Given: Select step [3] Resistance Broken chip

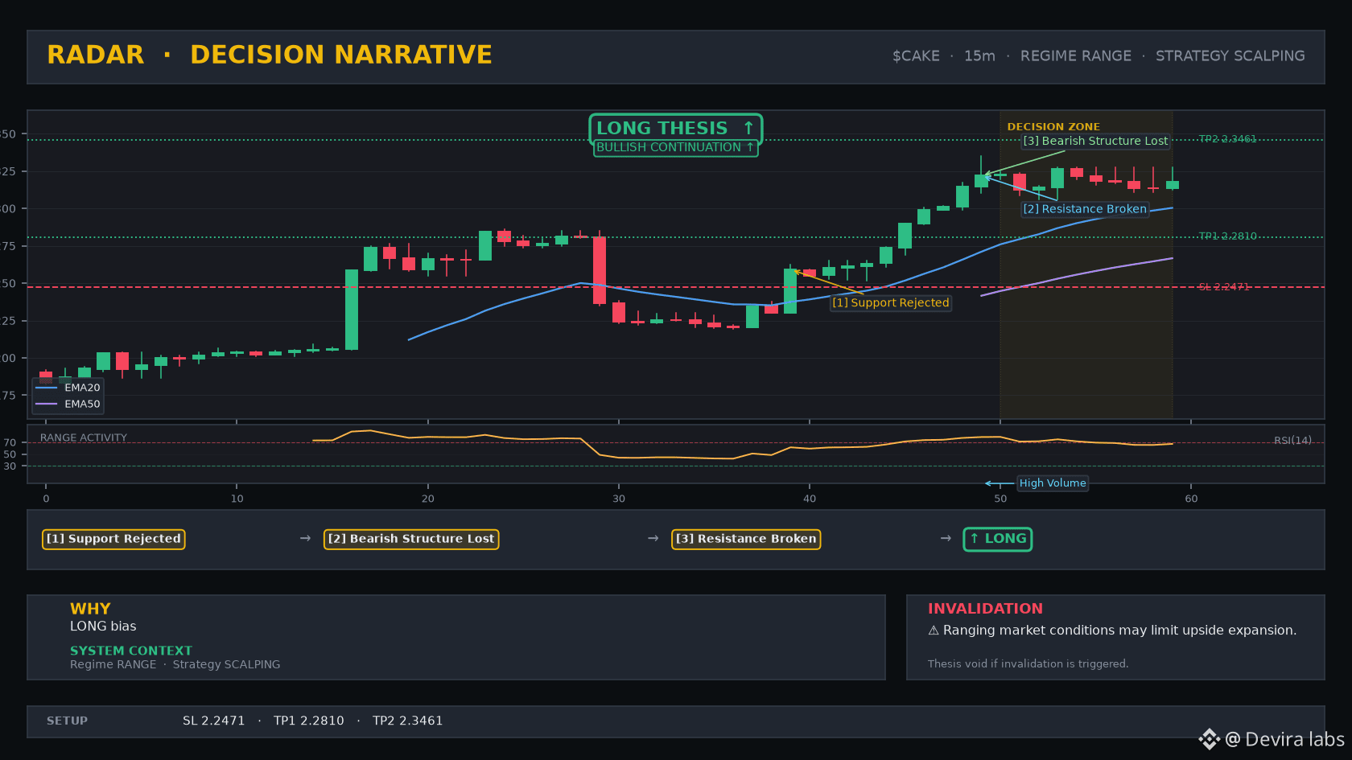Looking at the screenshot, I should click(746, 539).
